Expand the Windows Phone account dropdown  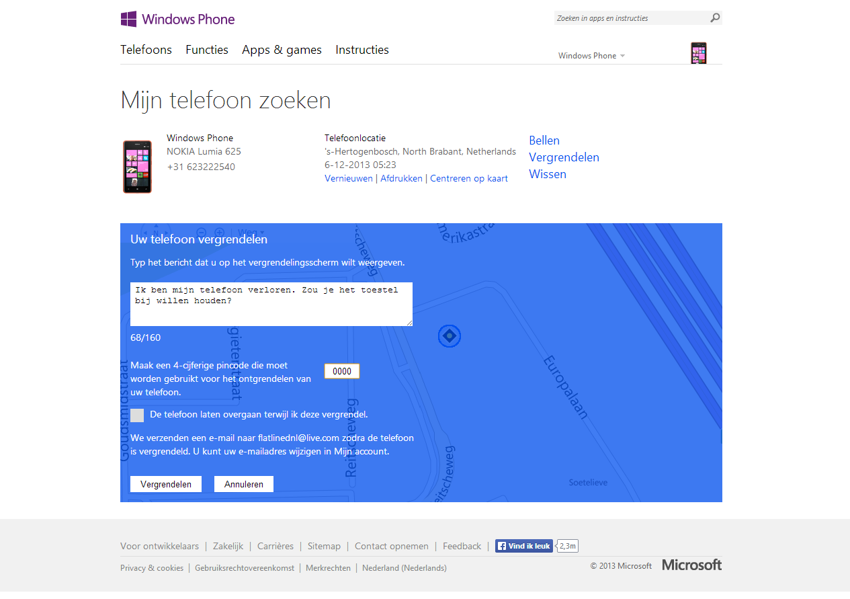591,56
